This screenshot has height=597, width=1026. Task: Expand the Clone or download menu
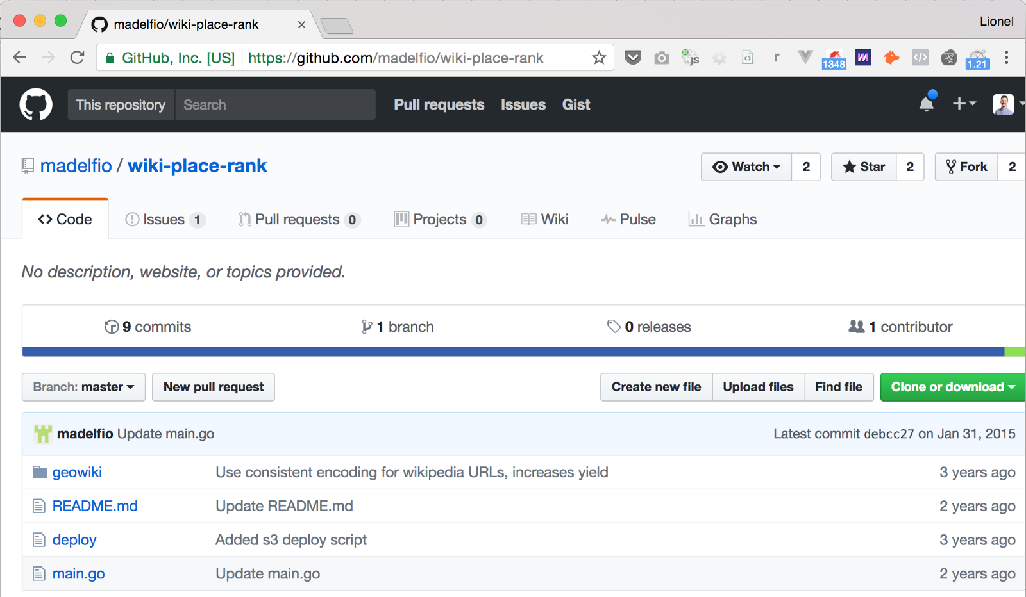[x=952, y=387]
